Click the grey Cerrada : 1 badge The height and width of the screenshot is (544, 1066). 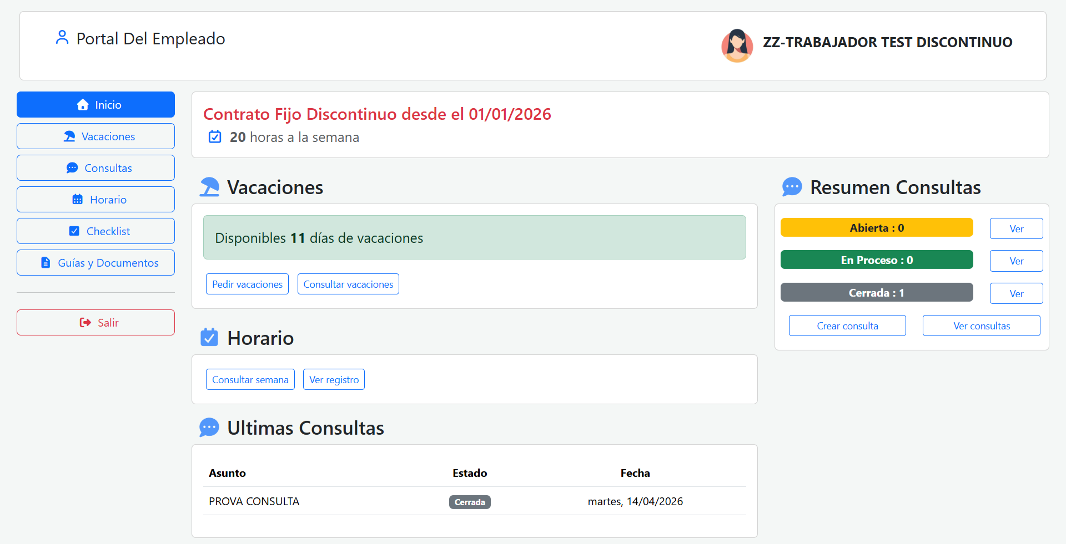(x=877, y=292)
